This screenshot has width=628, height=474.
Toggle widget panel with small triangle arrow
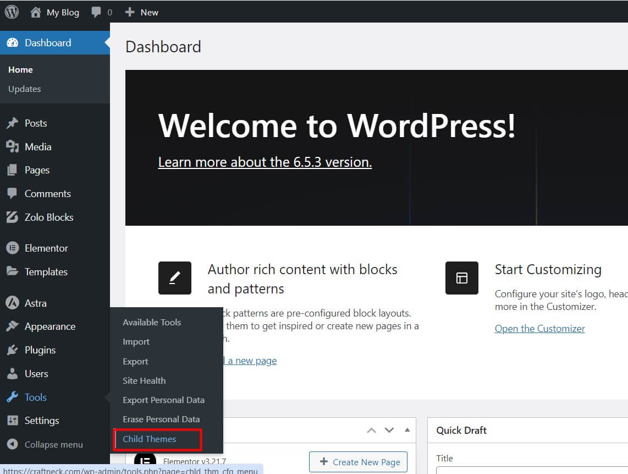coord(407,430)
